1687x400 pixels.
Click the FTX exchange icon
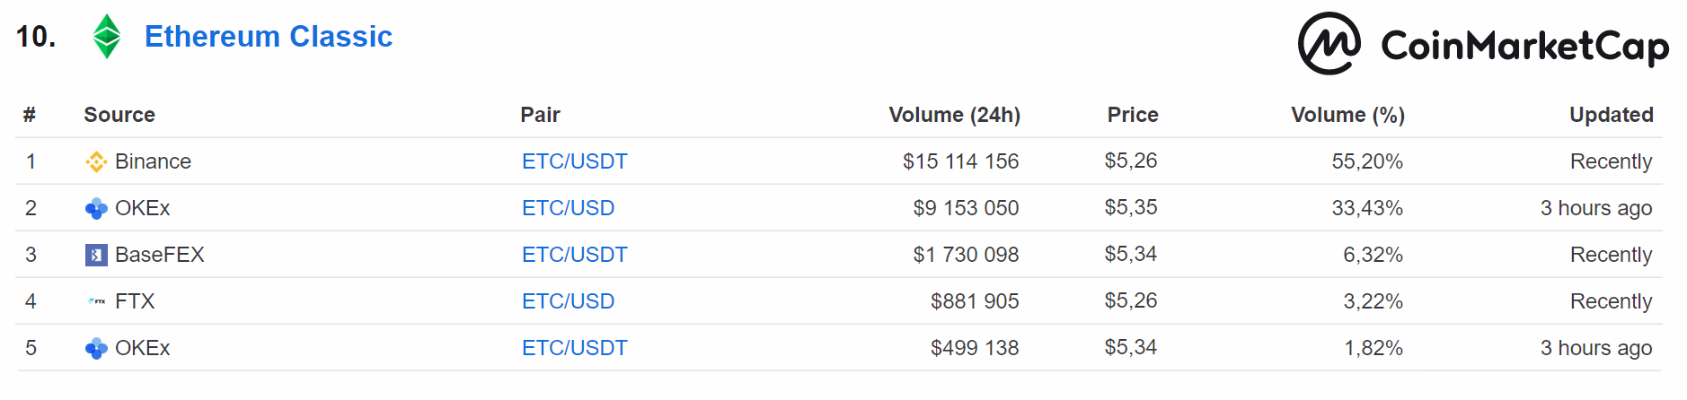coord(96,301)
